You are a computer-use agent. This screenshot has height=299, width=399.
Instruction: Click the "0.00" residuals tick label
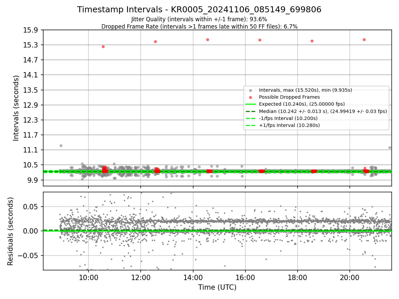pos(31,231)
